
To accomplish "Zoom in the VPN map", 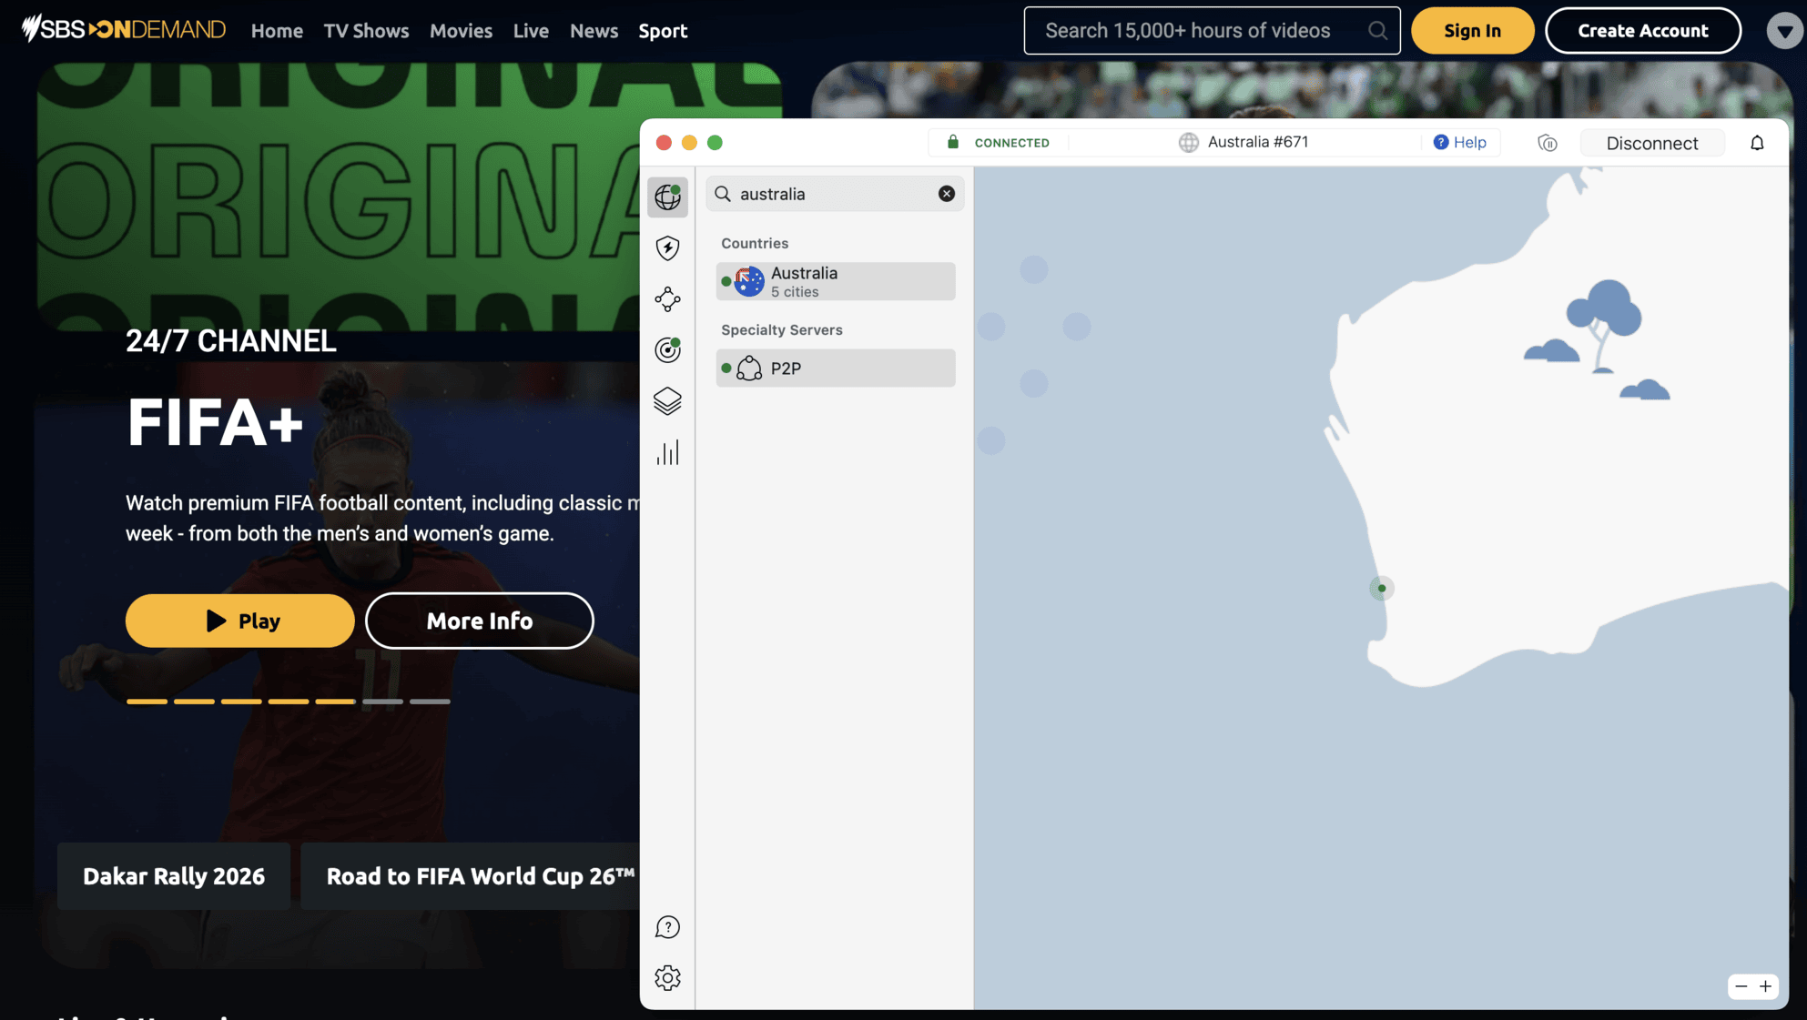I will click(1765, 986).
